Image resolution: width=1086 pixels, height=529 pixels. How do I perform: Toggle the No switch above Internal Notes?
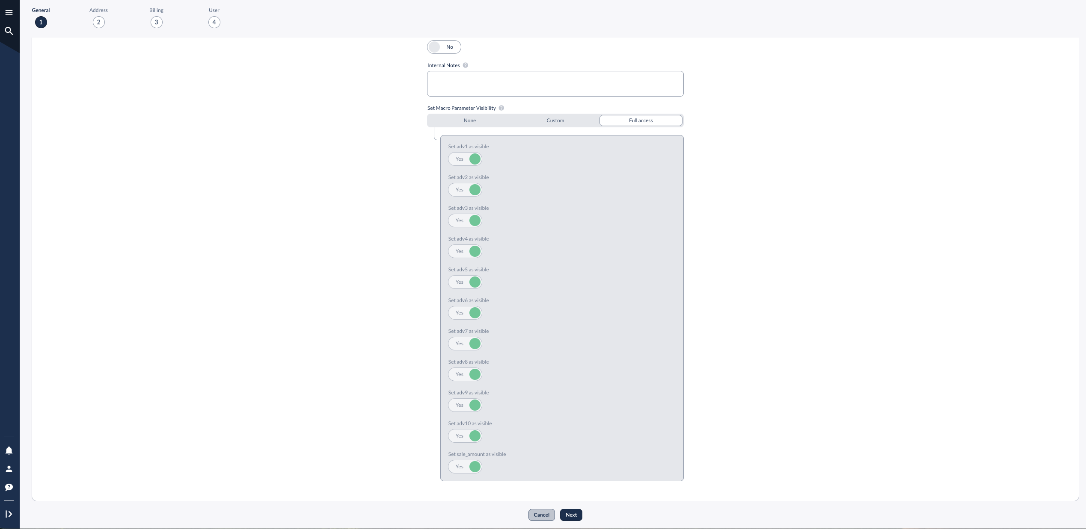pyautogui.click(x=444, y=47)
